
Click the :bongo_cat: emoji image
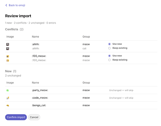(x=8, y=106)
